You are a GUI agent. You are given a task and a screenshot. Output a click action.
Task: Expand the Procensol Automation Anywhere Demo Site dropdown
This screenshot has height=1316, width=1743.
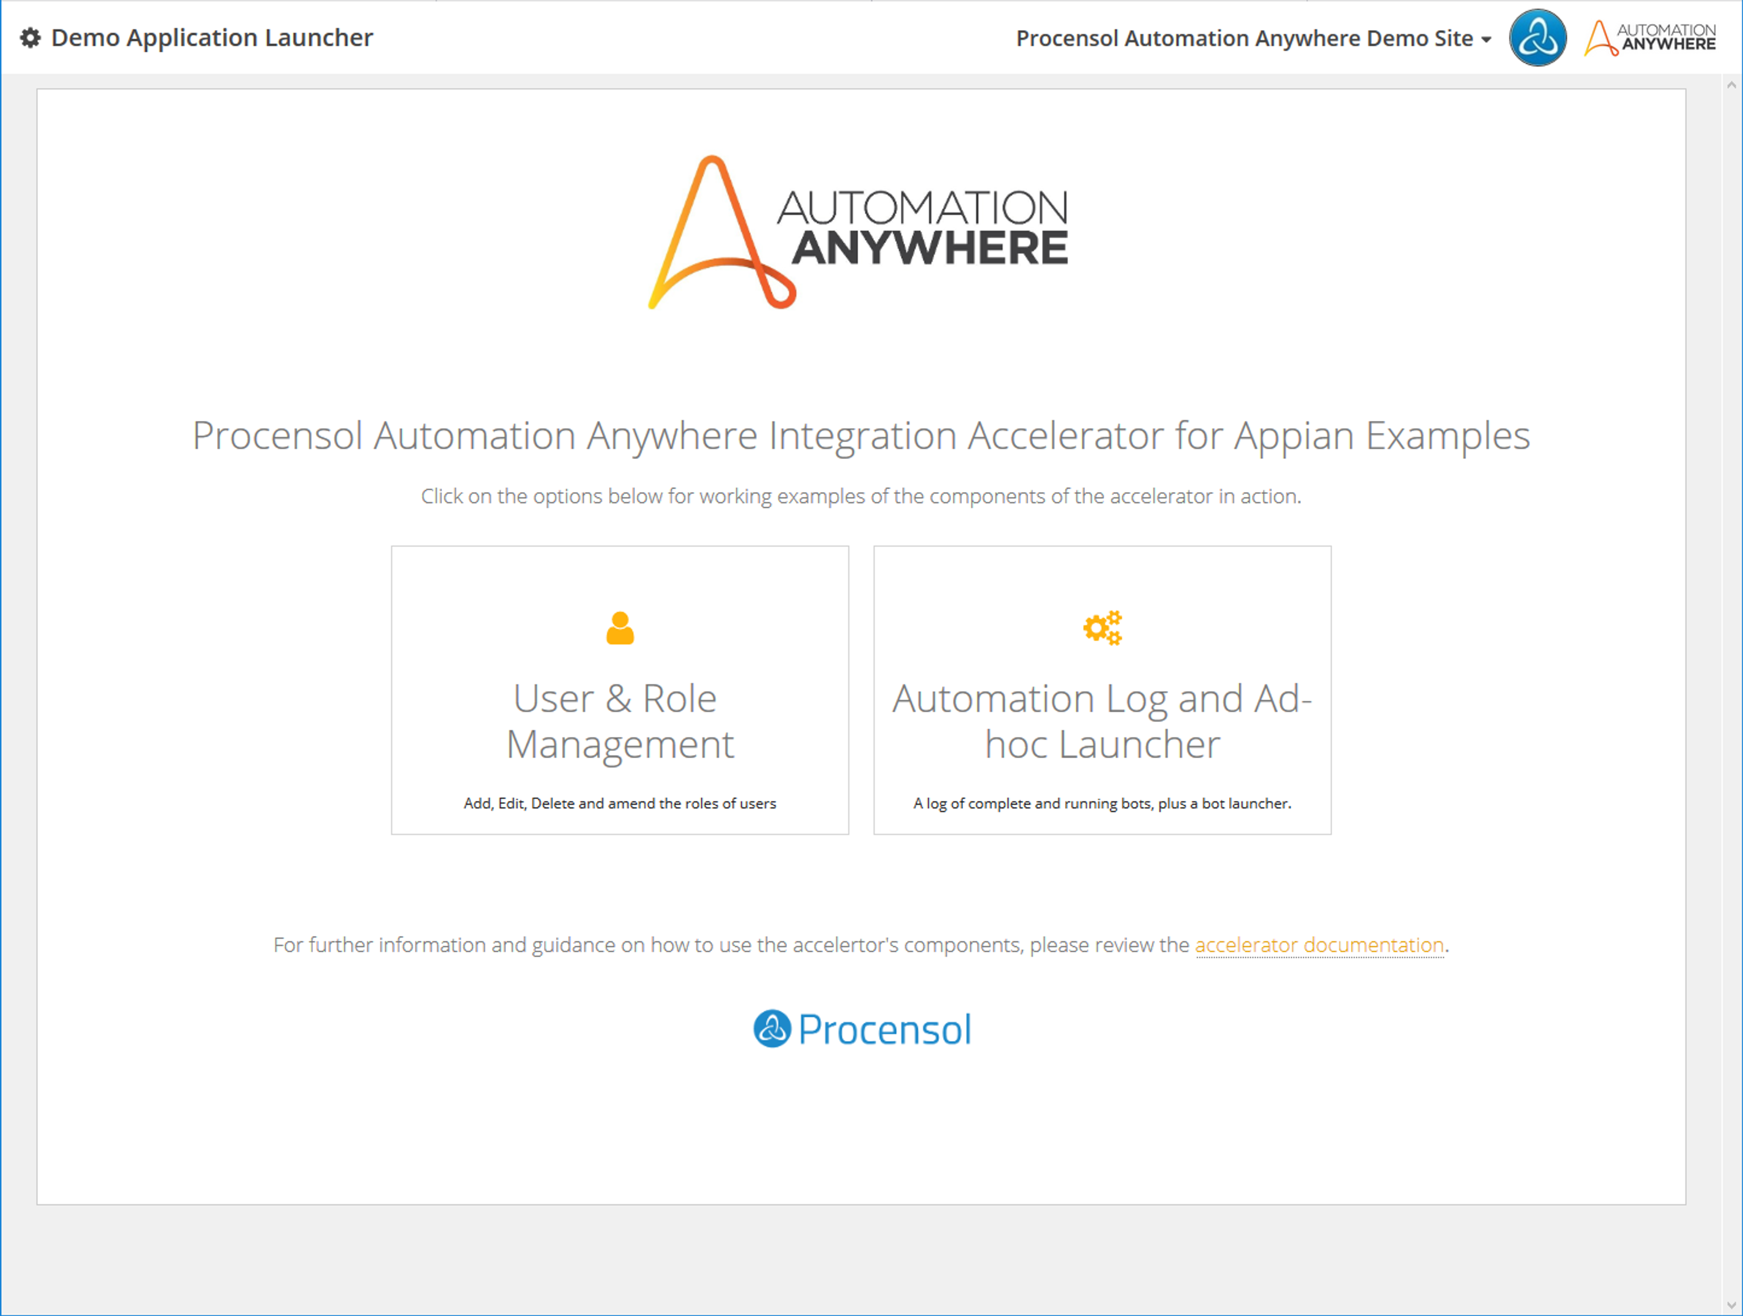(x=1253, y=39)
